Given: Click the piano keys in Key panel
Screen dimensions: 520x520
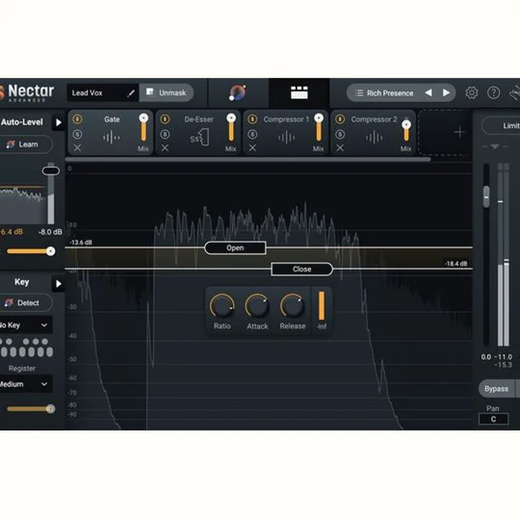Looking at the screenshot, I should coord(27,347).
